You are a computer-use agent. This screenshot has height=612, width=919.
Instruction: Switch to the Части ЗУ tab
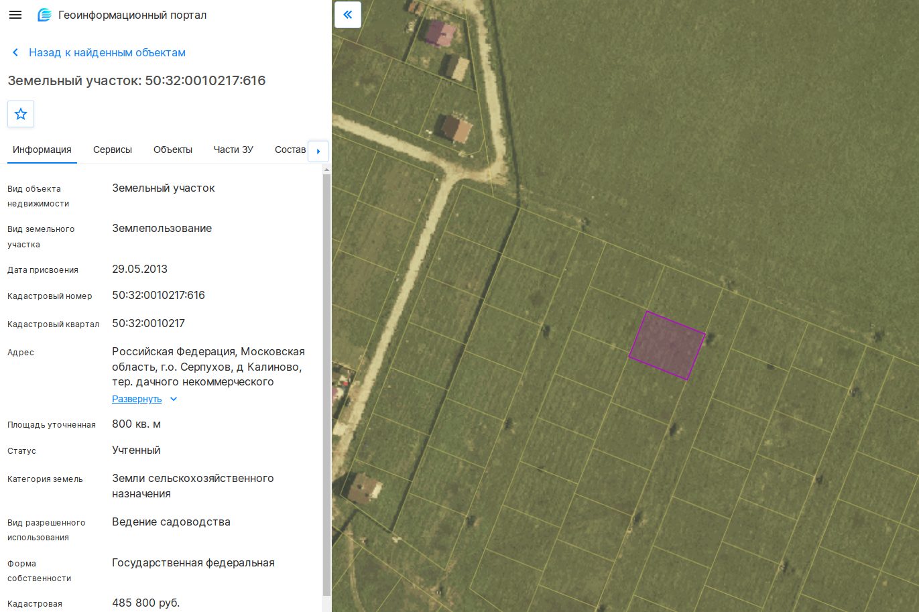click(x=233, y=149)
